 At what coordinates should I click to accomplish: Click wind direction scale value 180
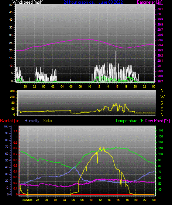(x=12, y=103)
